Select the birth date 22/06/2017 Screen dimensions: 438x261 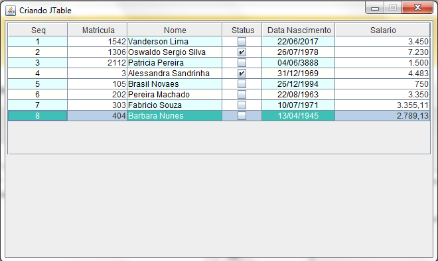(x=298, y=42)
